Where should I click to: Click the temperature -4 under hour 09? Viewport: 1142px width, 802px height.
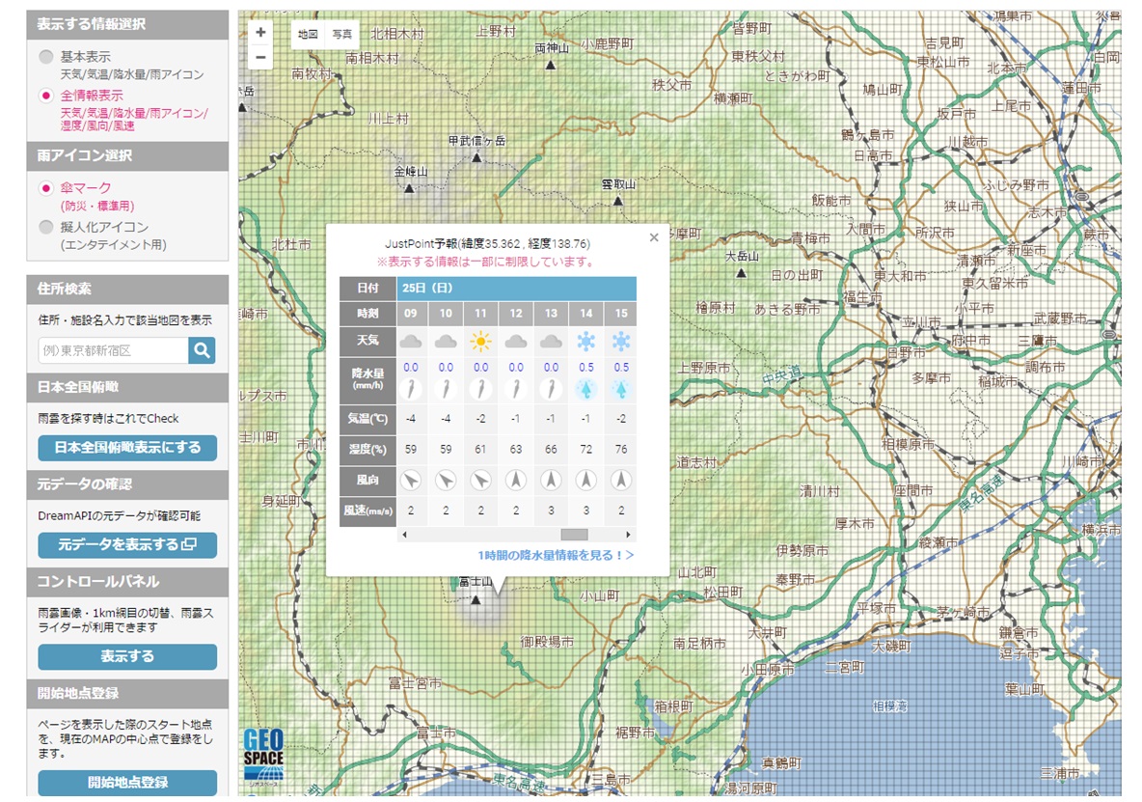pyautogui.click(x=411, y=419)
